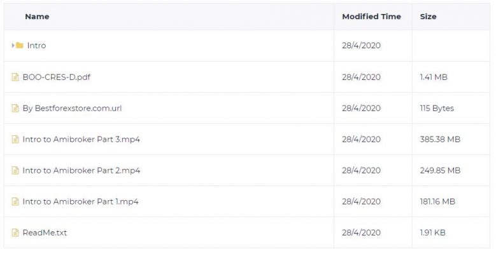Screen dimensions: 496x254
Task: Open the ReadMe.txt file name
Action: pyautogui.click(x=45, y=232)
